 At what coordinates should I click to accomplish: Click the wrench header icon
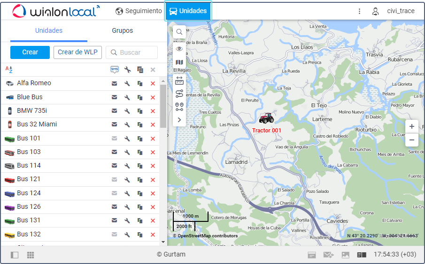click(x=127, y=70)
